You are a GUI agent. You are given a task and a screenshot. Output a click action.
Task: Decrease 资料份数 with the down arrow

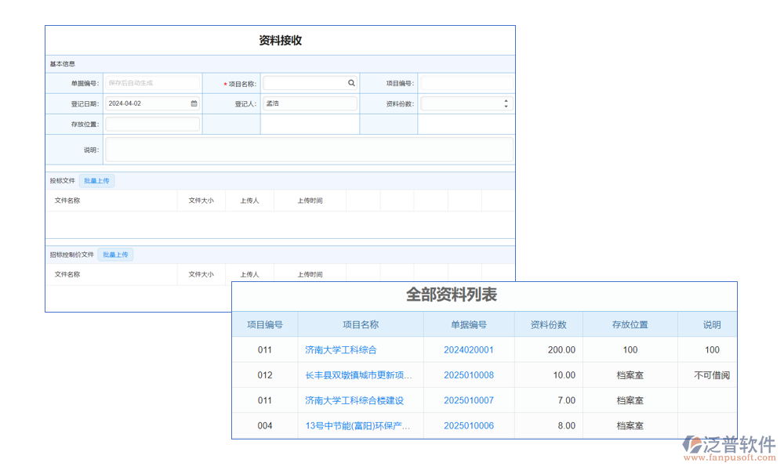click(x=506, y=107)
